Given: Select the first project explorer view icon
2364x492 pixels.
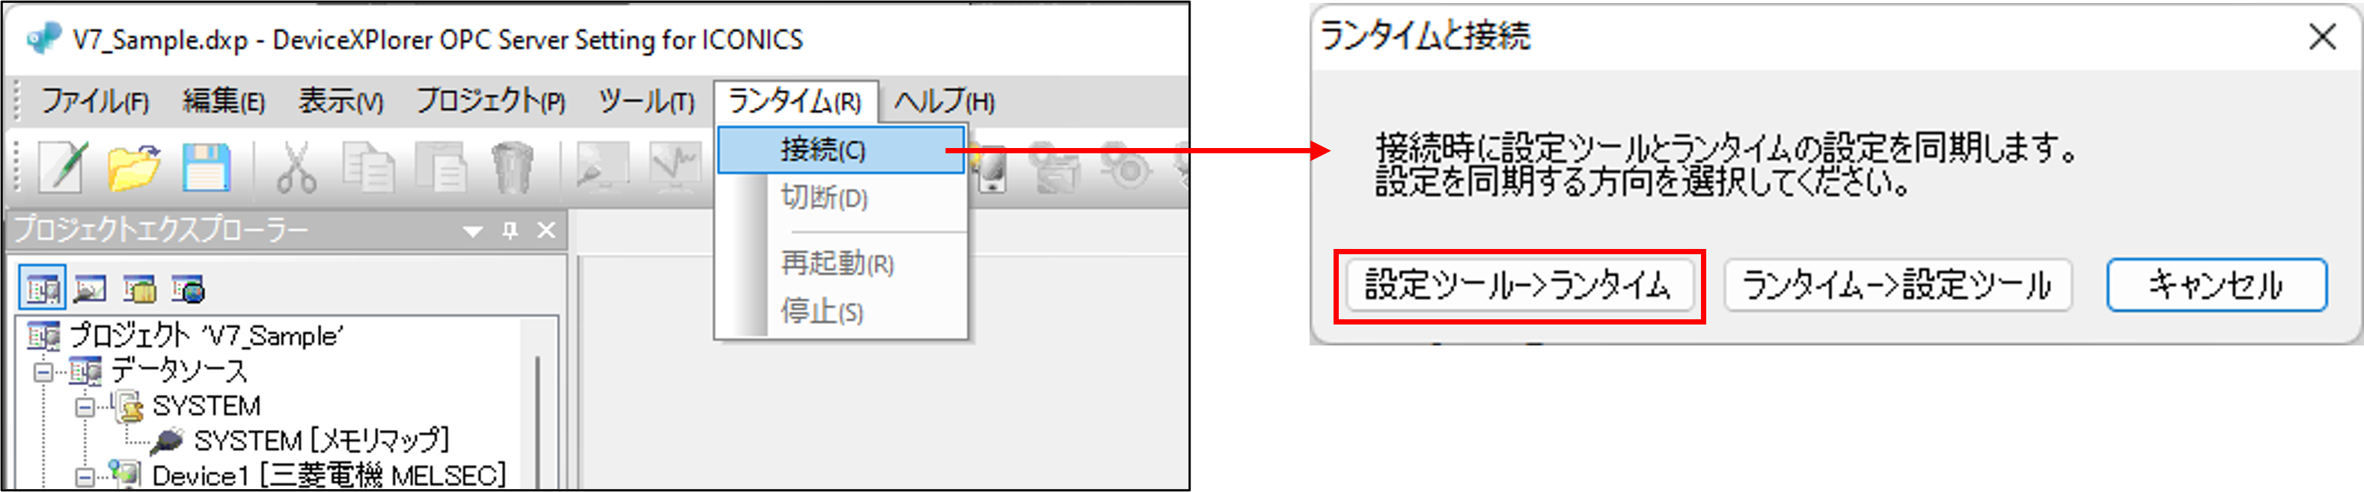Looking at the screenshot, I should [x=42, y=289].
